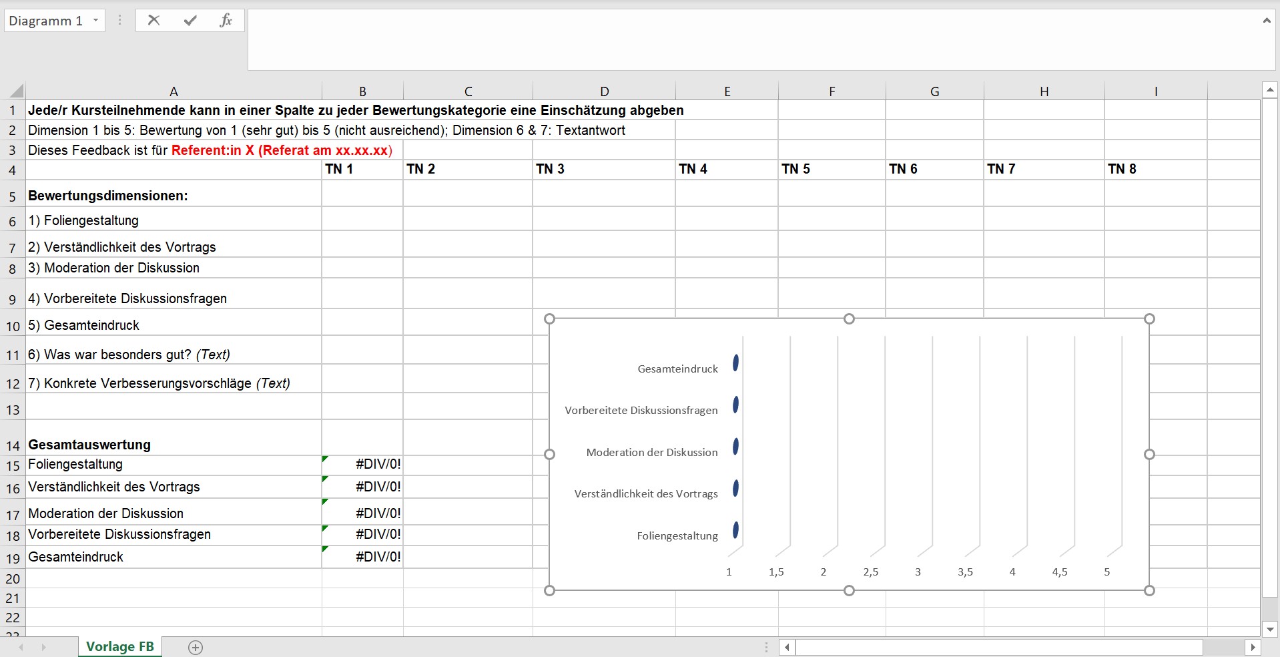Click the Enter checkmark formula icon
1280x657 pixels.
click(190, 20)
